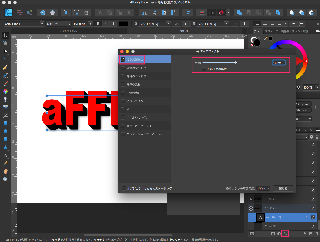The height and width of the screenshot is (242, 320).
Task: Select カラーオーバーレイ effect row
Action: [x=145, y=126]
